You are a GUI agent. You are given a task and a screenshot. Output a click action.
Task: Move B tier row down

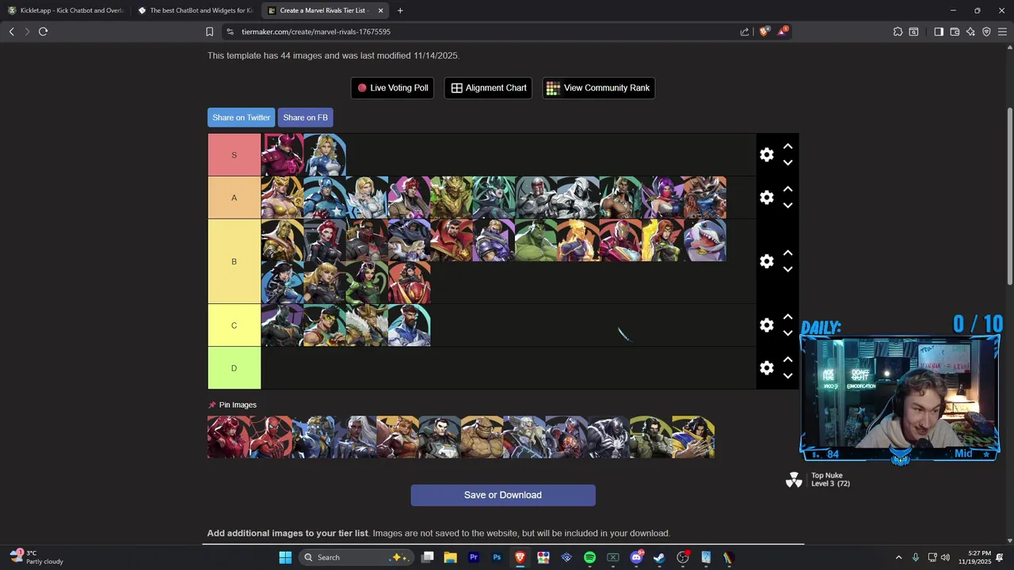coord(787,269)
